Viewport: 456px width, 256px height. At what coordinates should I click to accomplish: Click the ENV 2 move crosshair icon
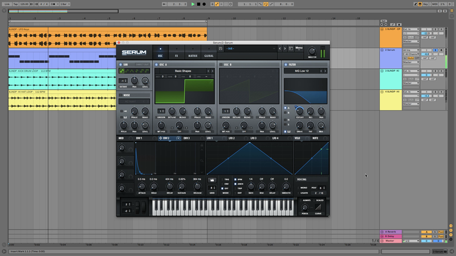click(x=161, y=138)
